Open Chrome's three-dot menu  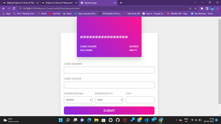218,8
